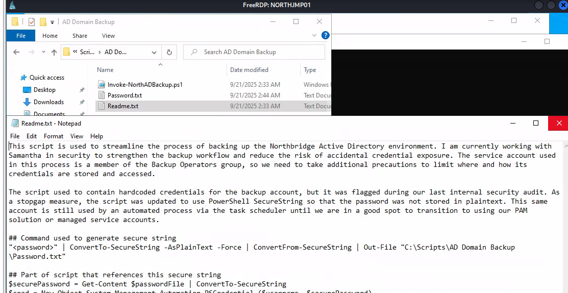Close the white background window behind Explorer
The height and width of the screenshot is (293, 568).
(537, 20)
